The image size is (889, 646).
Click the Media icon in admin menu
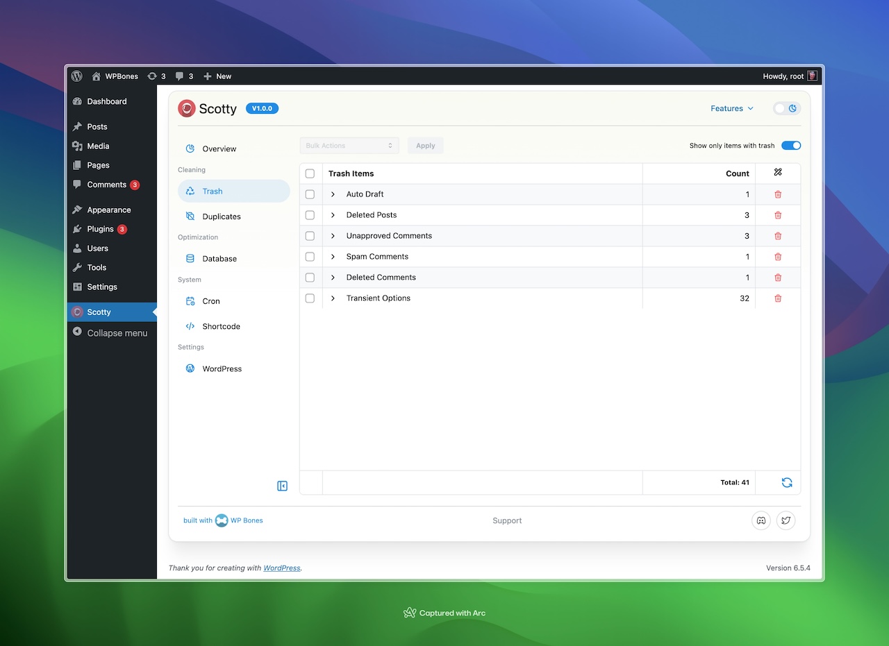(77, 146)
